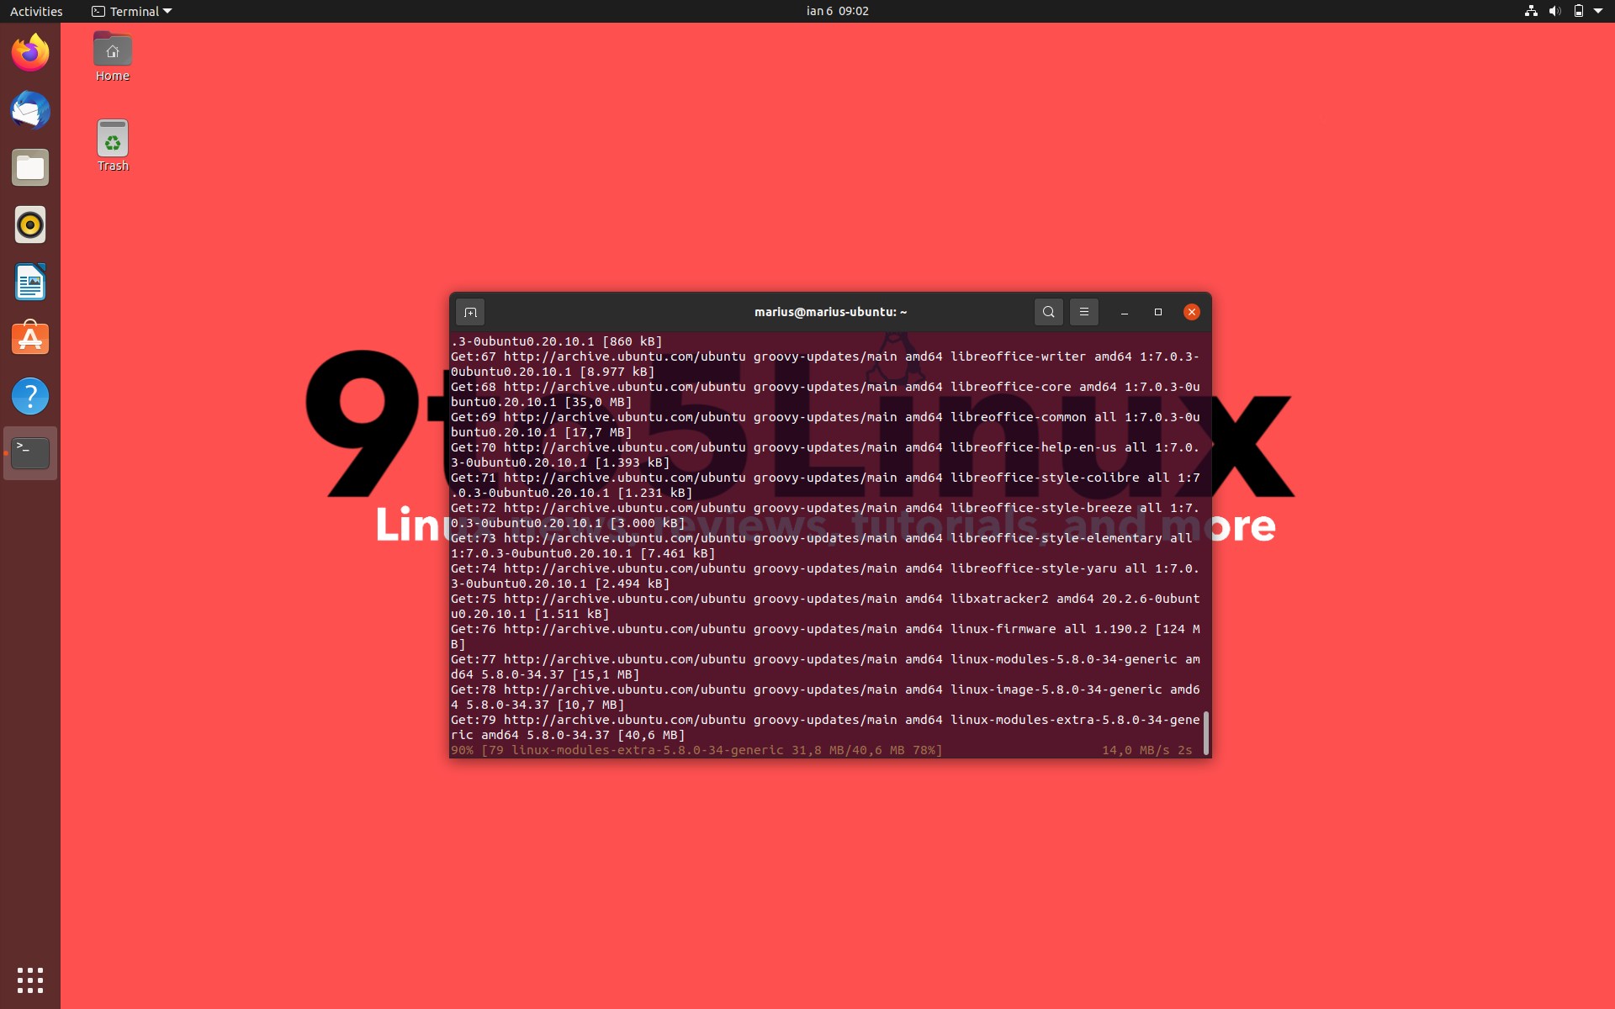
Task: Click the terminal scrollbar
Action: click(1205, 732)
